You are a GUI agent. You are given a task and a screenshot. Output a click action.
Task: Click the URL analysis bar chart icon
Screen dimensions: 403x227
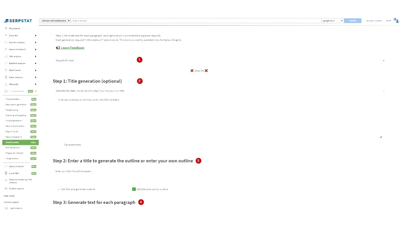[6, 56]
